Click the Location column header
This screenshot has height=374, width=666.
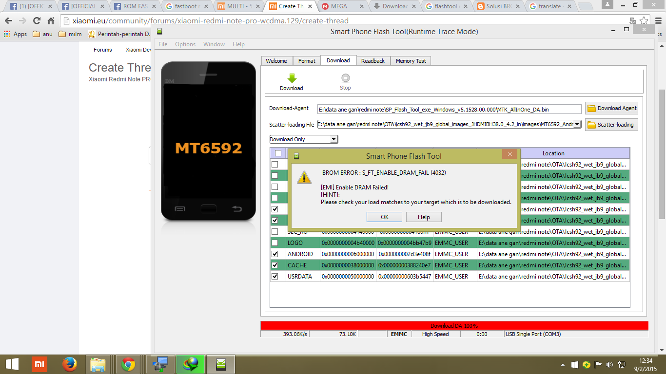[x=553, y=153]
